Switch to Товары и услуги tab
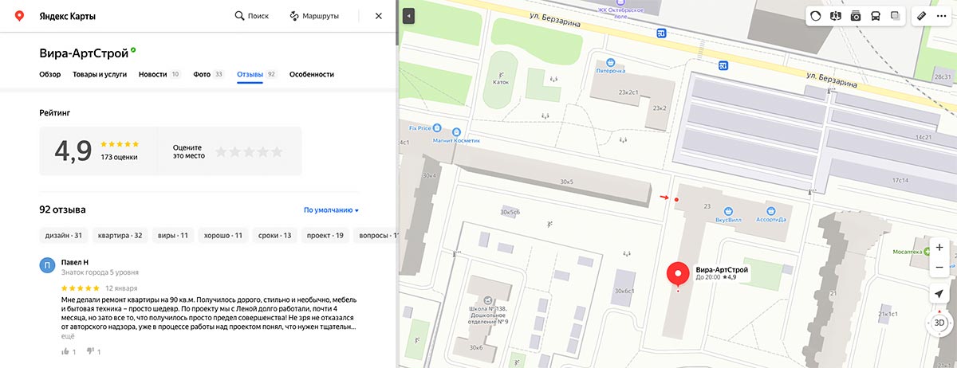The image size is (957, 368). click(100, 74)
